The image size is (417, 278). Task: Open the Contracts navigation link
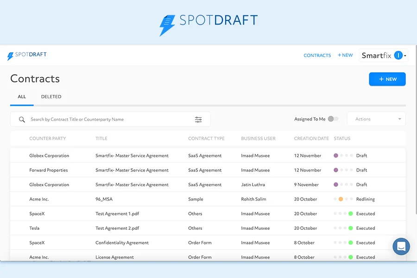click(317, 55)
